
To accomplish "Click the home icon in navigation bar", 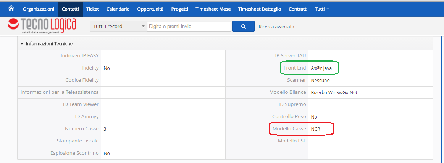I will click(x=11, y=8).
